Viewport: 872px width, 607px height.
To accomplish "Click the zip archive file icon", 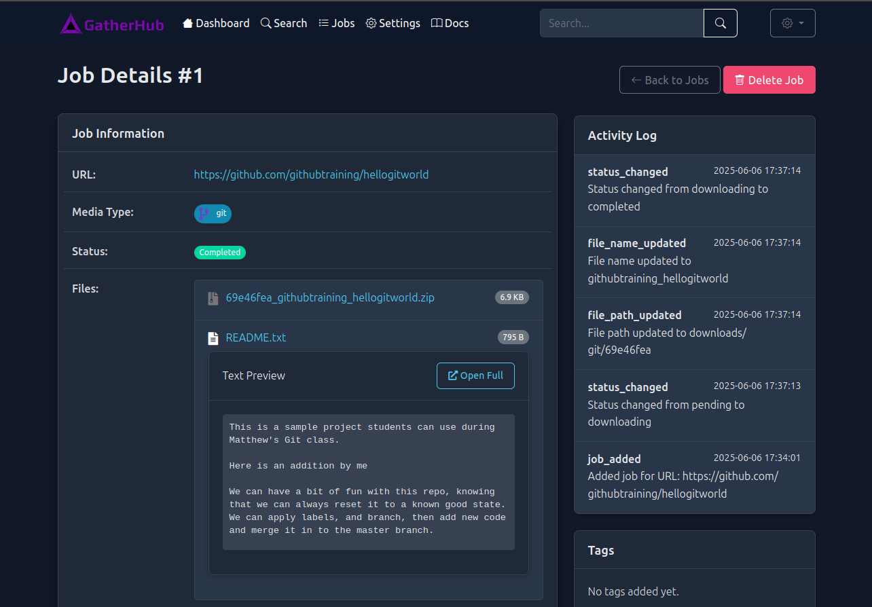I will click(213, 297).
